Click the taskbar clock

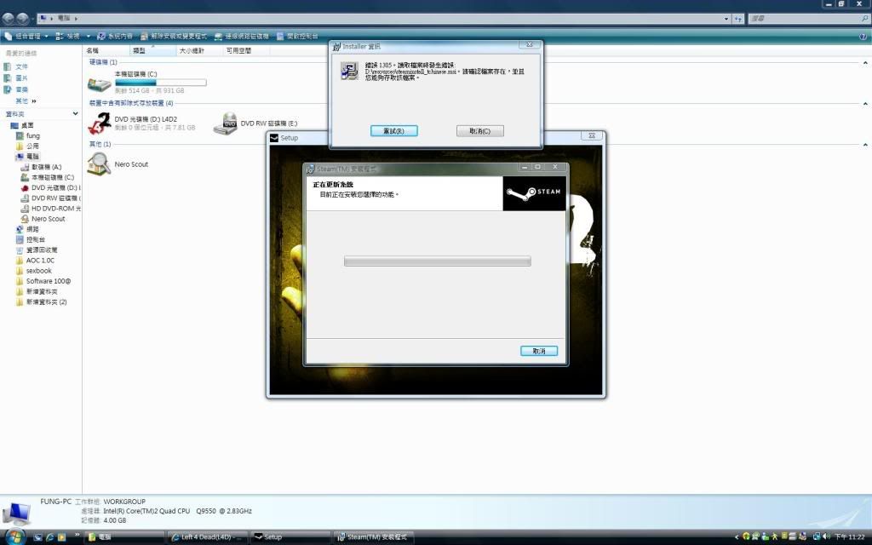pyautogui.click(x=850, y=536)
